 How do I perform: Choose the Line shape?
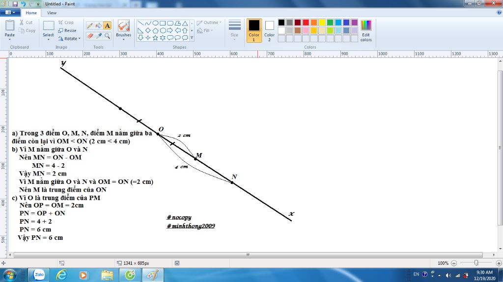140,23
